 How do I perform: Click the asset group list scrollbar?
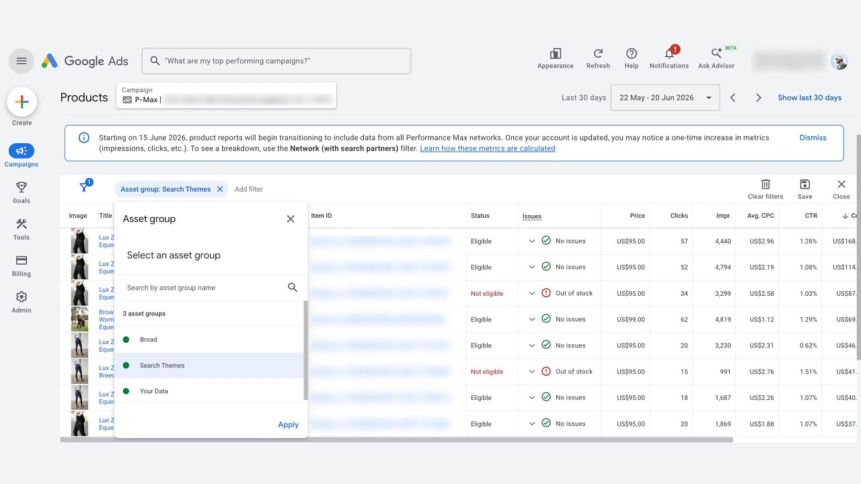(306, 350)
